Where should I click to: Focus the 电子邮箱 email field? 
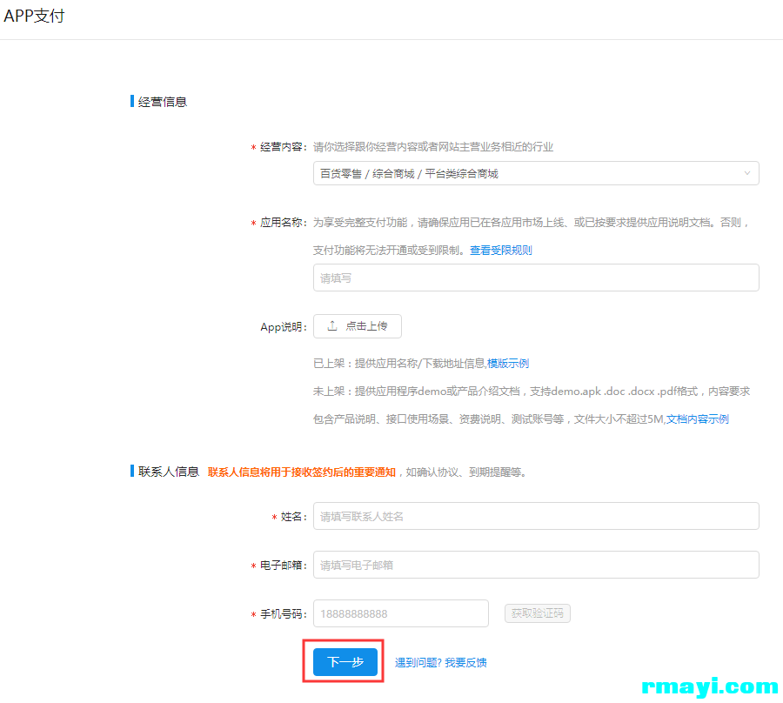pyautogui.click(x=536, y=565)
